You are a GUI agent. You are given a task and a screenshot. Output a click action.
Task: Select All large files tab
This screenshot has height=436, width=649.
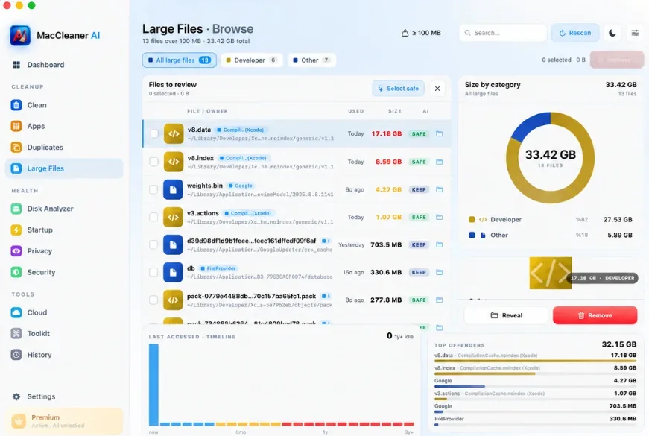click(180, 60)
